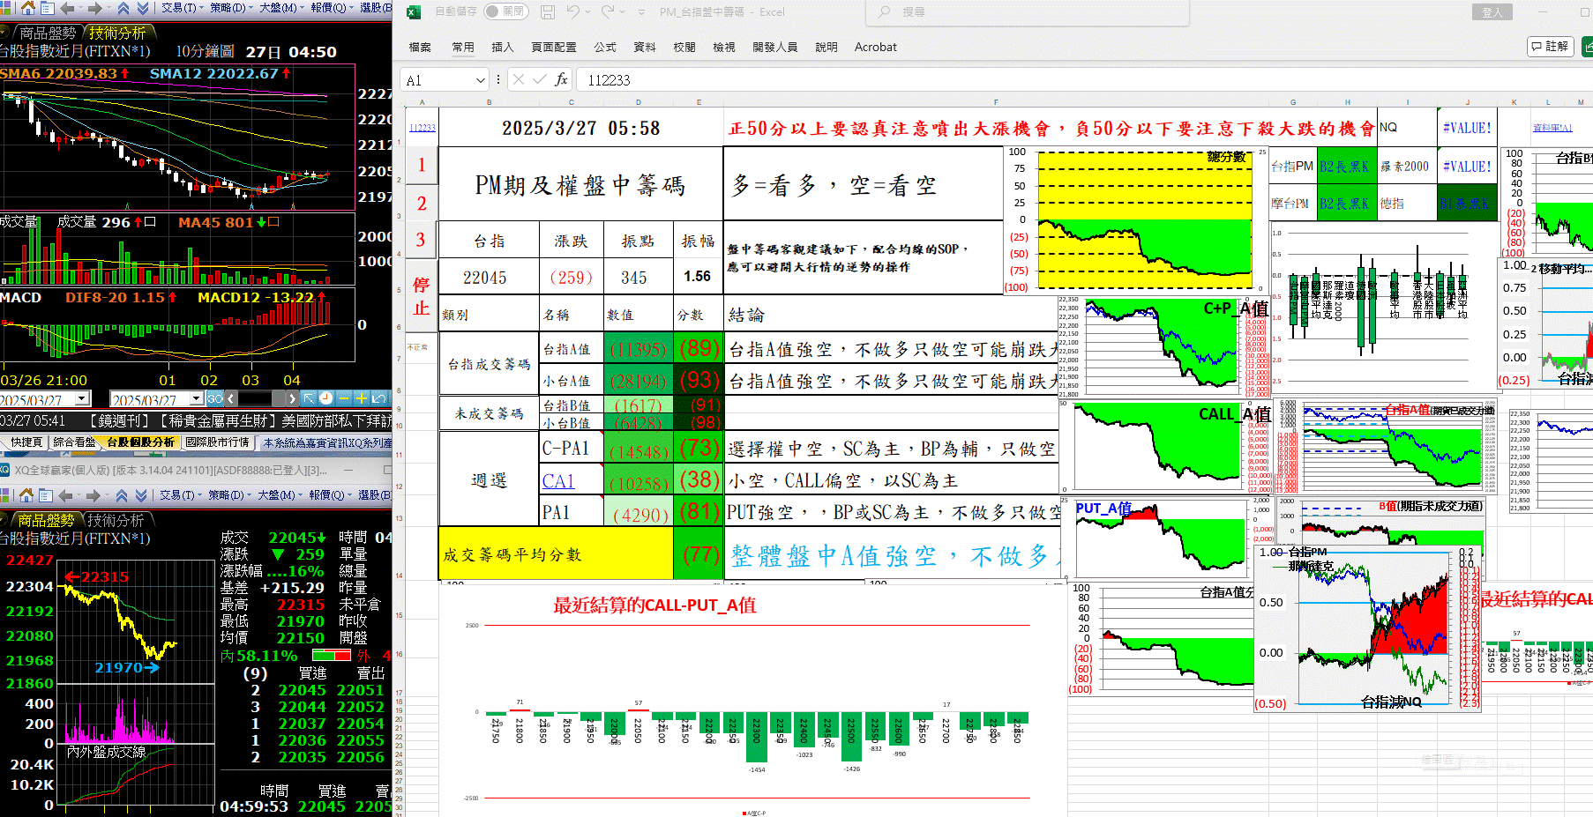Click list page icon in upper XQ toolbar

tap(48, 8)
